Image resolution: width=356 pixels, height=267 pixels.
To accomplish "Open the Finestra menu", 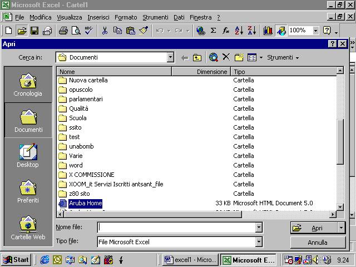I will click(200, 17).
